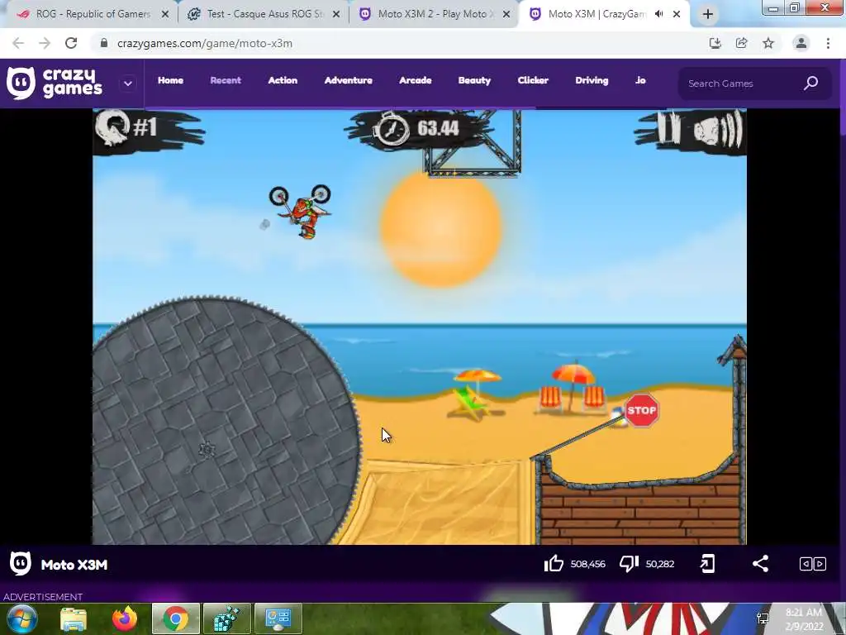
Task: Open the Arcade category
Action: click(x=416, y=80)
